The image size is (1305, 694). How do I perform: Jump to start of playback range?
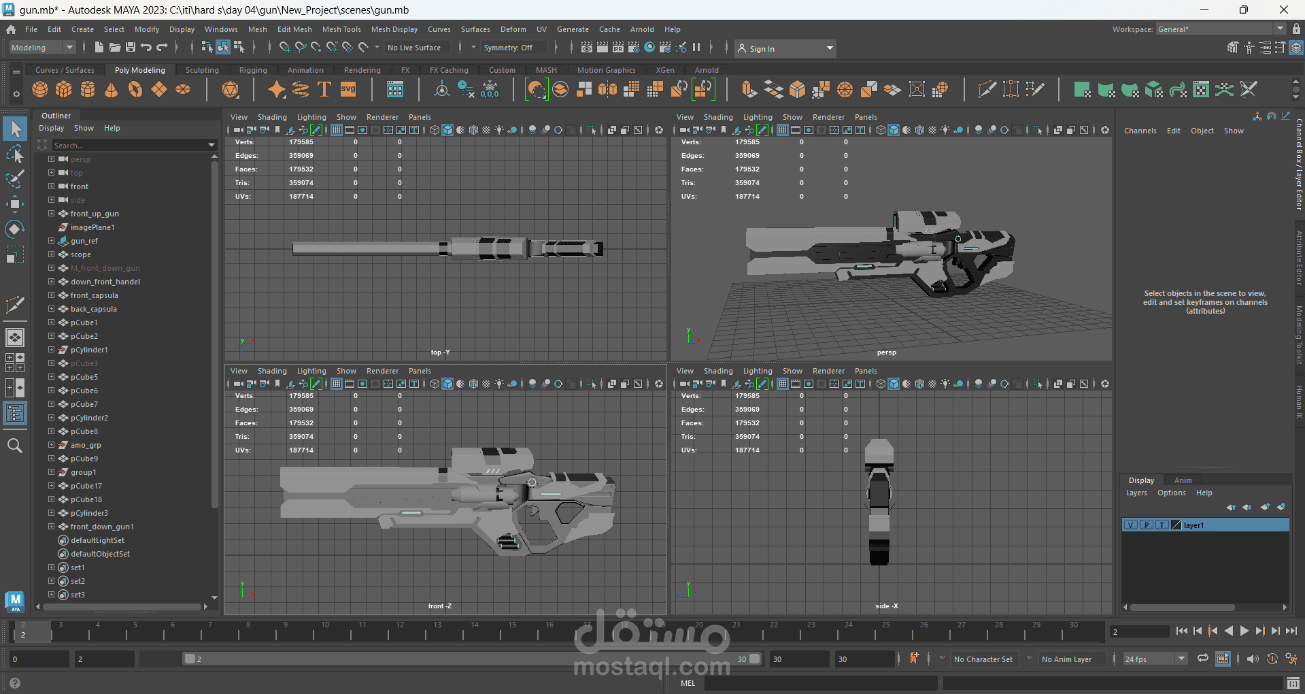pyautogui.click(x=1182, y=631)
